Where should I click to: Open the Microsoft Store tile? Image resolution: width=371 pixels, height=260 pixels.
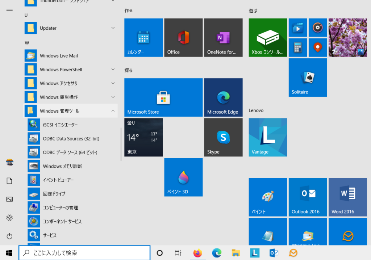click(x=163, y=97)
